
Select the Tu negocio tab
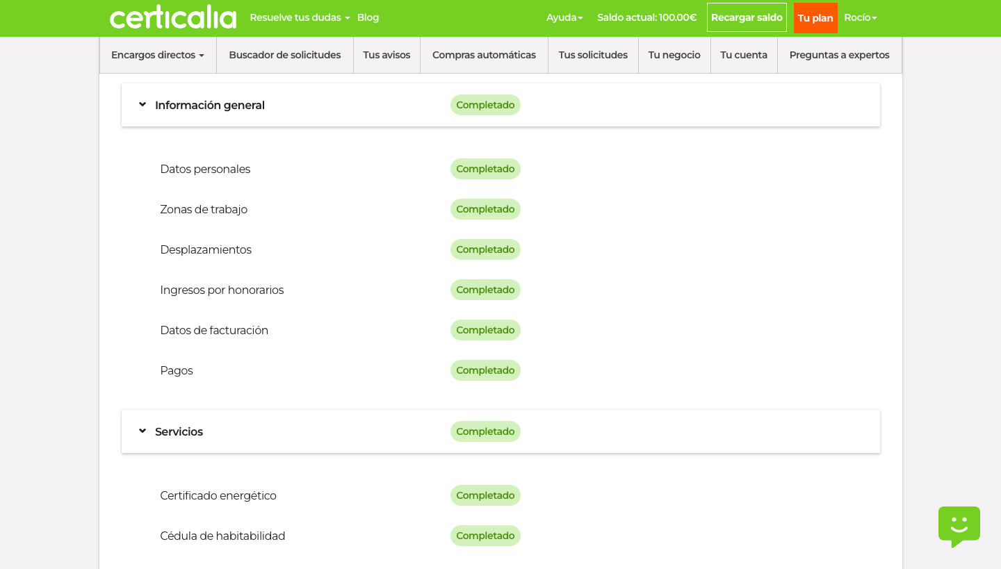[x=674, y=55]
